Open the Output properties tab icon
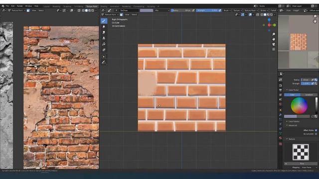The width and height of the screenshot is (319, 179). tap(281, 90)
